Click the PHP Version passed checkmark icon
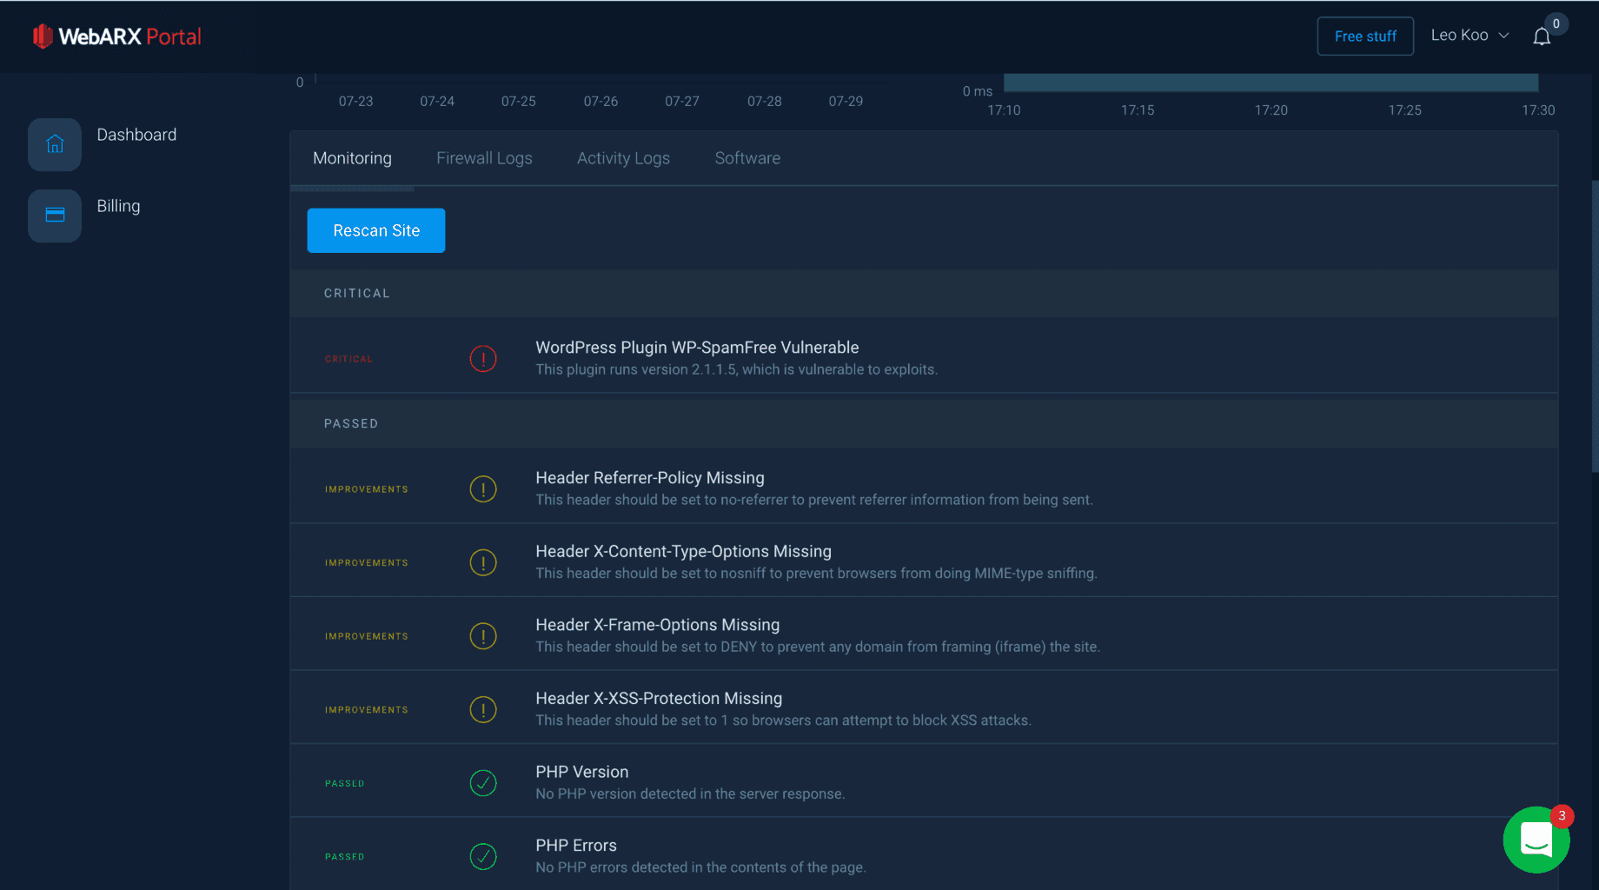Image resolution: width=1599 pixels, height=890 pixels. [483, 783]
